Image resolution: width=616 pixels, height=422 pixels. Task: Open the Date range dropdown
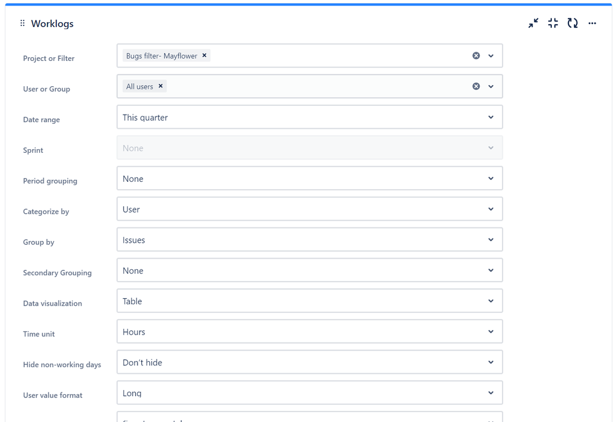(309, 117)
